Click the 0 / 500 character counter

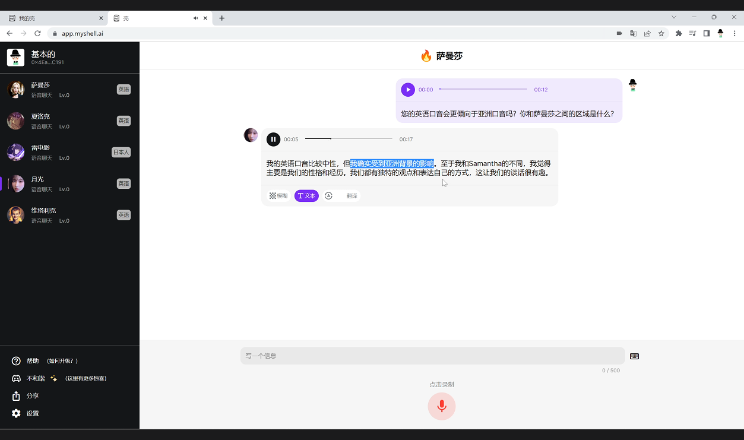click(x=611, y=371)
